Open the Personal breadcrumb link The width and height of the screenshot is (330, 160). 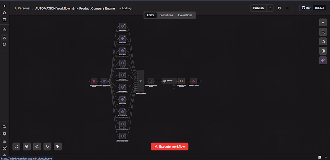22,8
